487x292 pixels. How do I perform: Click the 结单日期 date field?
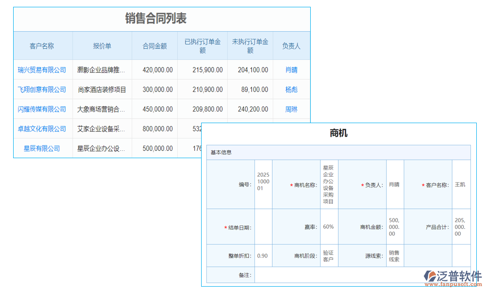[x=263, y=226]
